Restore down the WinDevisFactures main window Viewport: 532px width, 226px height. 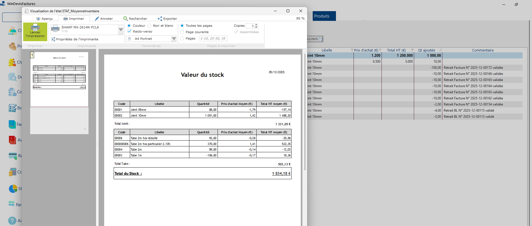coord(516,4)
